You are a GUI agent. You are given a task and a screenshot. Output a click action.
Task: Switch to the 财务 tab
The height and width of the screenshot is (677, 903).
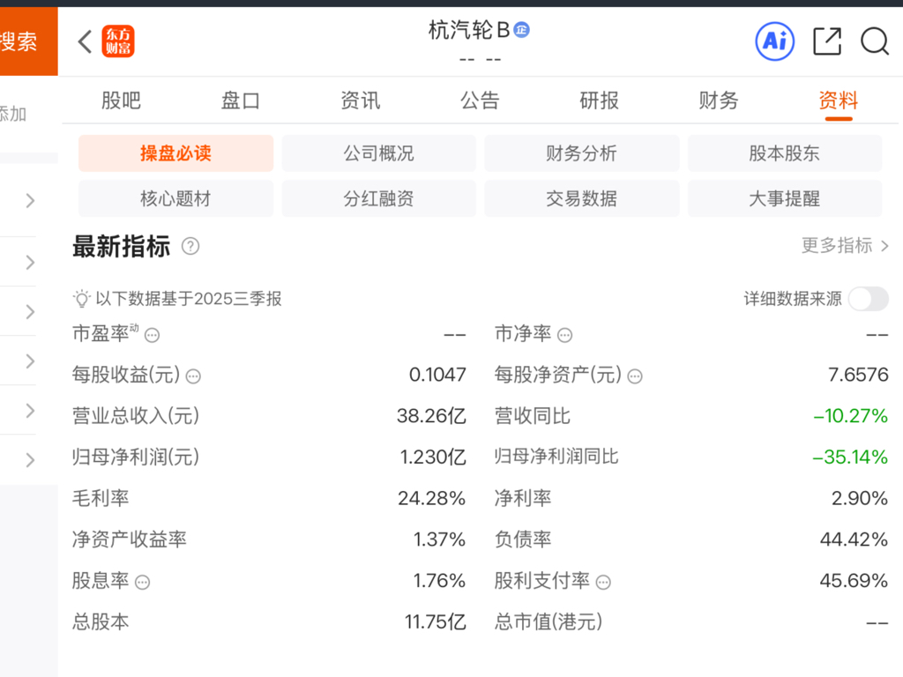719,100
